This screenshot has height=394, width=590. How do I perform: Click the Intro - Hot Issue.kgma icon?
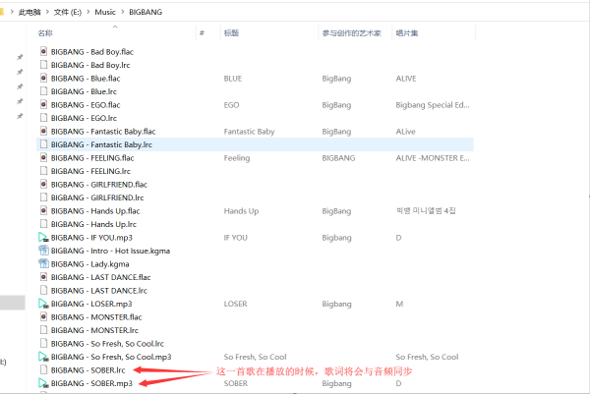[x=43, y=251]
